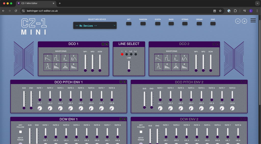
Task: Click DCO PITCH ENV 1 SUS slider
Action: tap(24, 100)
